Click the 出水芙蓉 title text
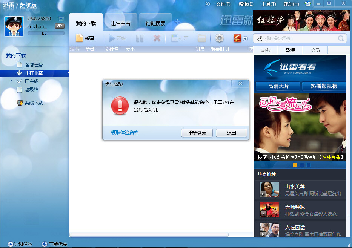Screen dimensions: 352x248 pos(295,187)
